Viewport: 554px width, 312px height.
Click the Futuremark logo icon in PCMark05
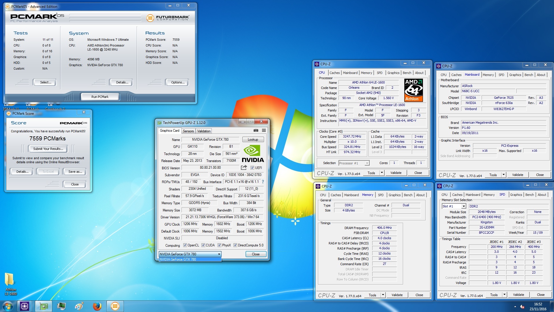[x=150, y=18]
